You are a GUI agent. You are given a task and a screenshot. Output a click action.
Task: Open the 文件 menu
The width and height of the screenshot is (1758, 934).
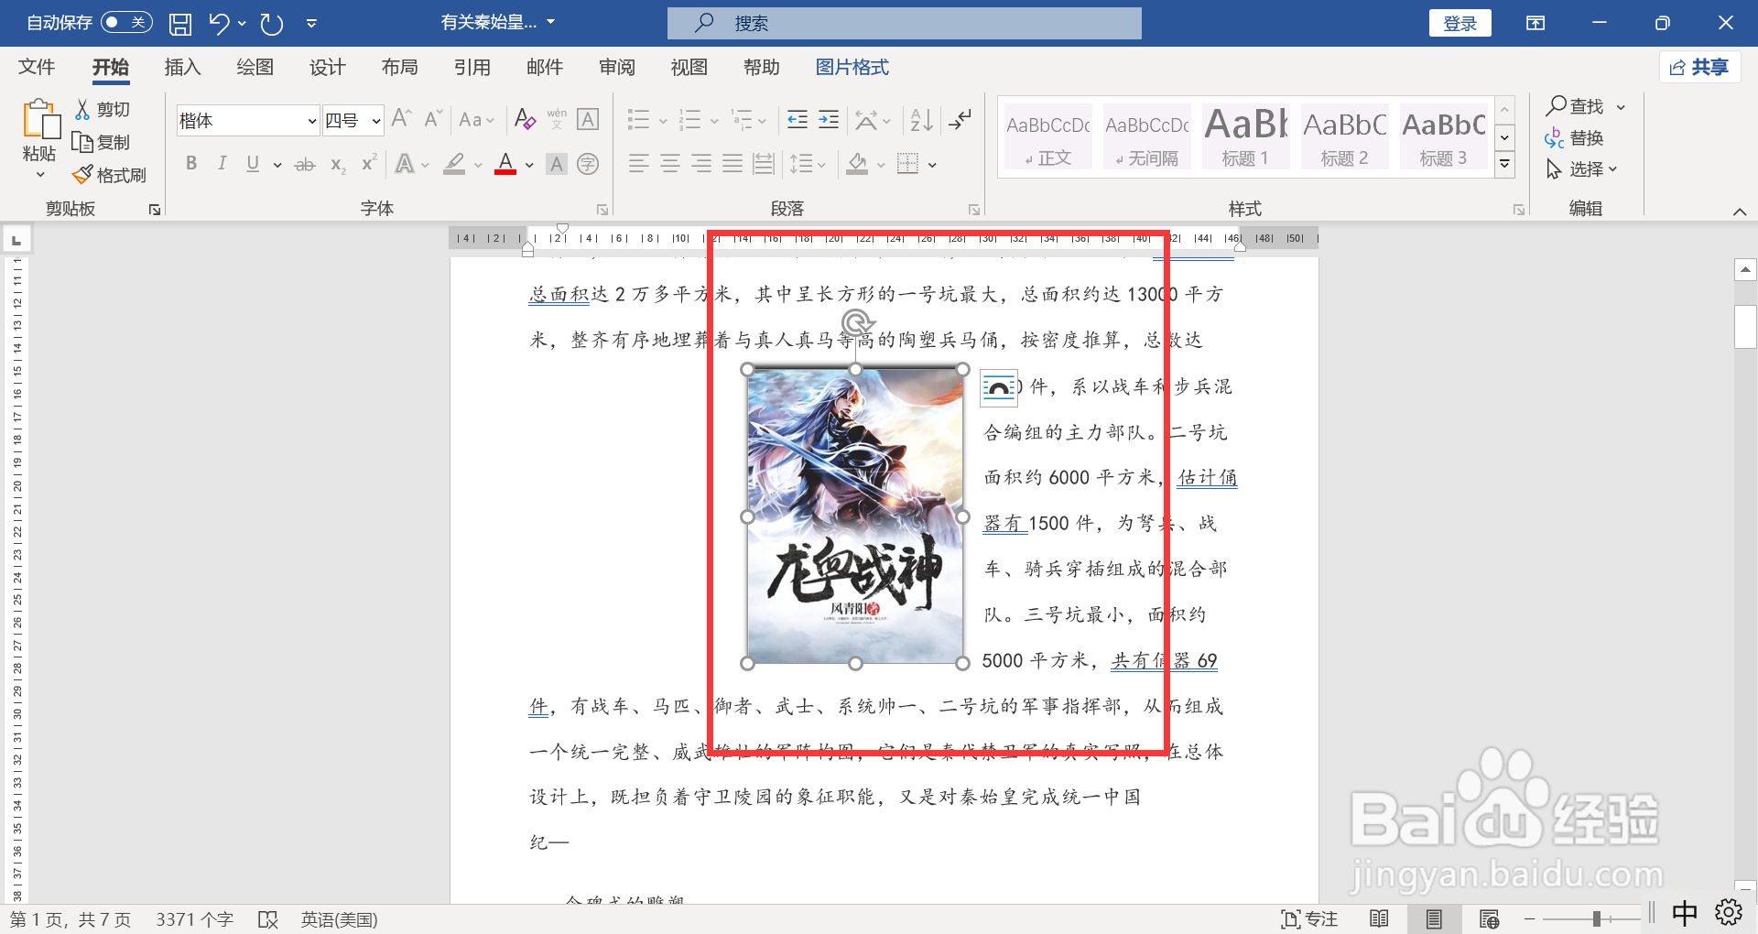37,67
